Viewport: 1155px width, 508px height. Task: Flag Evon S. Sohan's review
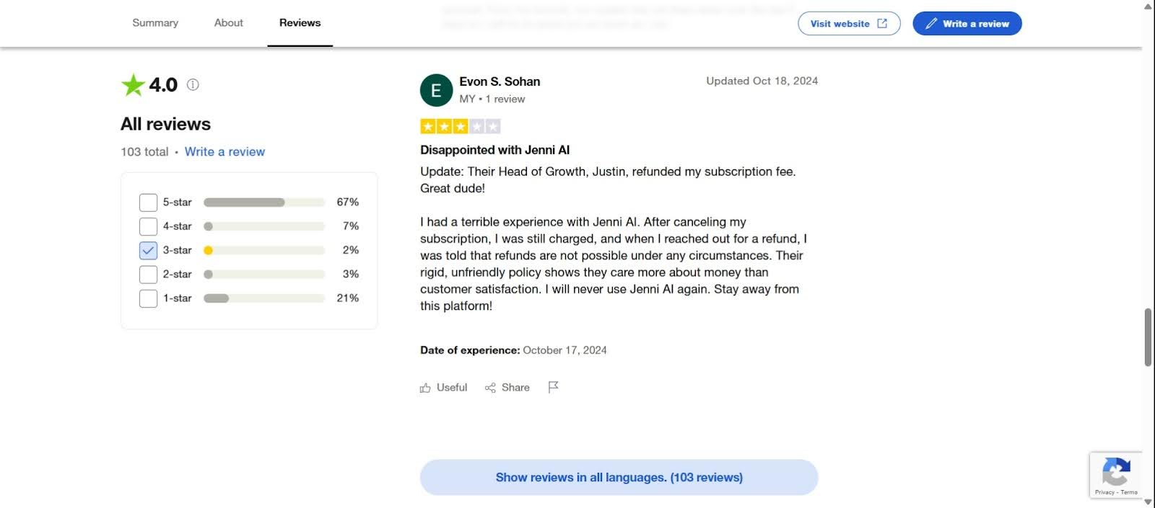point(554,387)
